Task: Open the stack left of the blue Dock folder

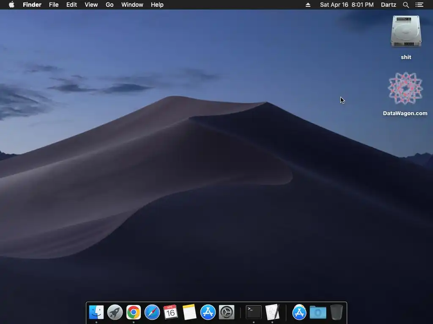Action: [299, 312]
